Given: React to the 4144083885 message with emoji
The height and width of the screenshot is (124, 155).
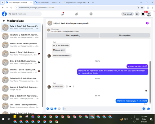Looking at the screenshot, I should (x=67, y=86).
